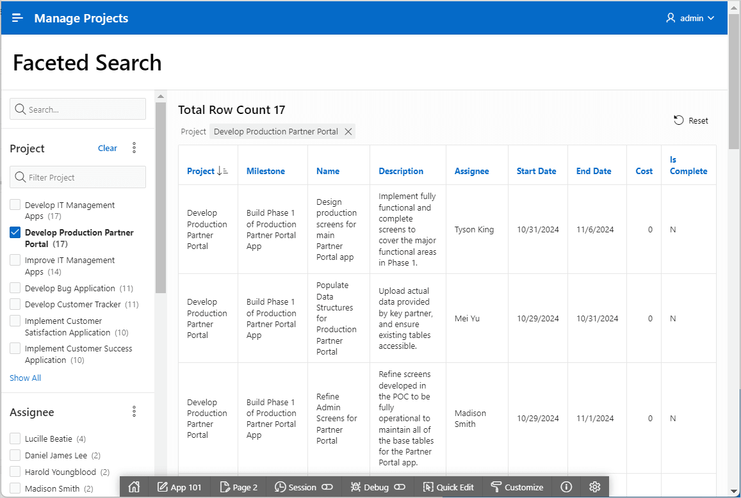Open the admin user dropdown

(690, 18)
